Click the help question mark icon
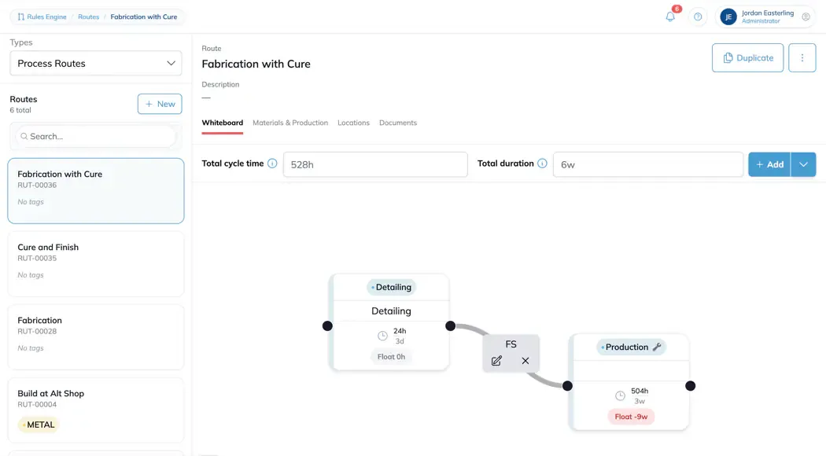 [x=698, y=17]
